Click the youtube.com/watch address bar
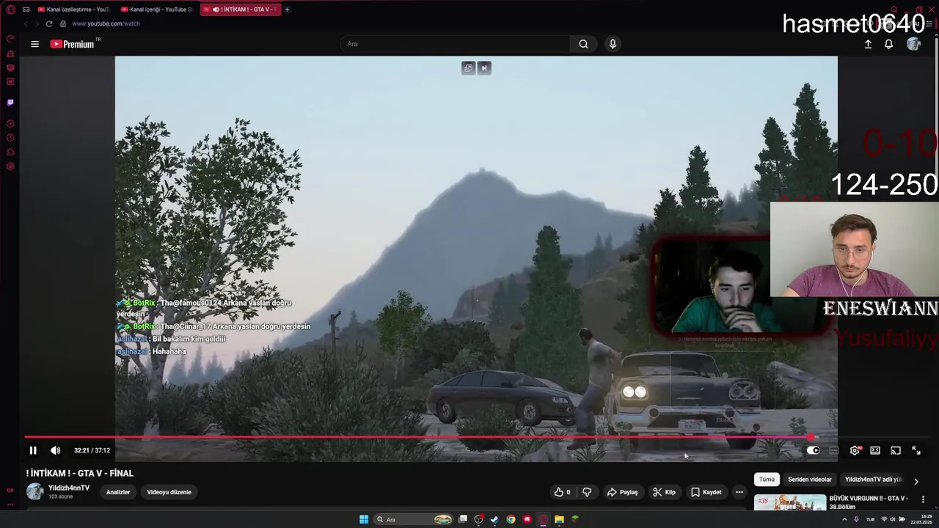 point(105,23)
